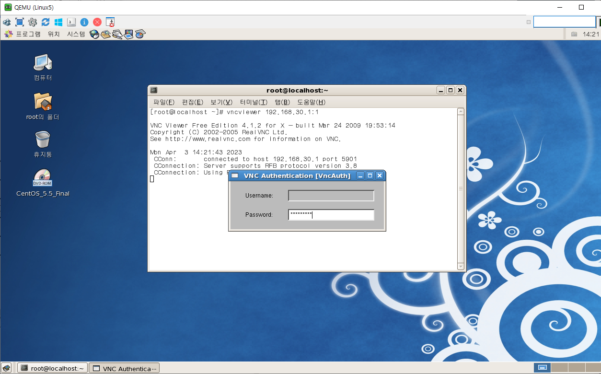Launch the presentation panel icon
The width and height of the screenshot is (601, 374).
128,34
